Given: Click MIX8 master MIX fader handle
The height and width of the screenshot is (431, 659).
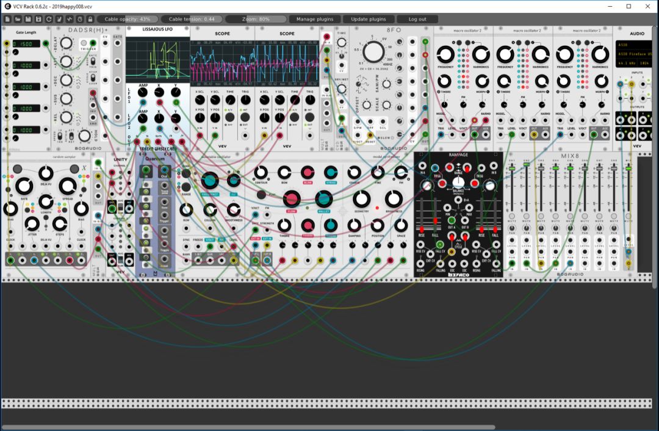Looking at the screenshot, I should pyautogui.click(x=628, y=168).
